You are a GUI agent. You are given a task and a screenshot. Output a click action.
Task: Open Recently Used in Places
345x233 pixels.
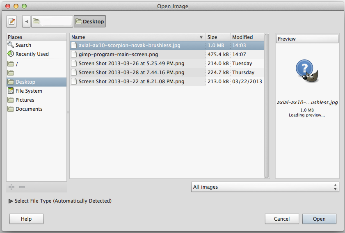tap(32, 54)
